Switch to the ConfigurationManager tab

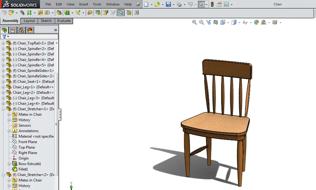[x=21, y=30]
